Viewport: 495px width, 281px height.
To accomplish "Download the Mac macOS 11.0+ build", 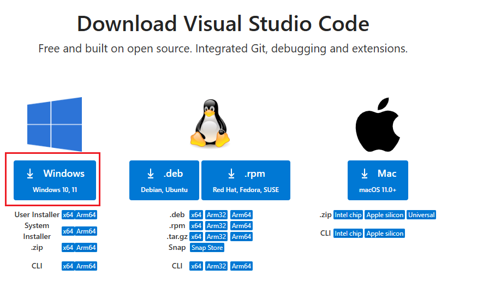I will [x=378, y=180].
